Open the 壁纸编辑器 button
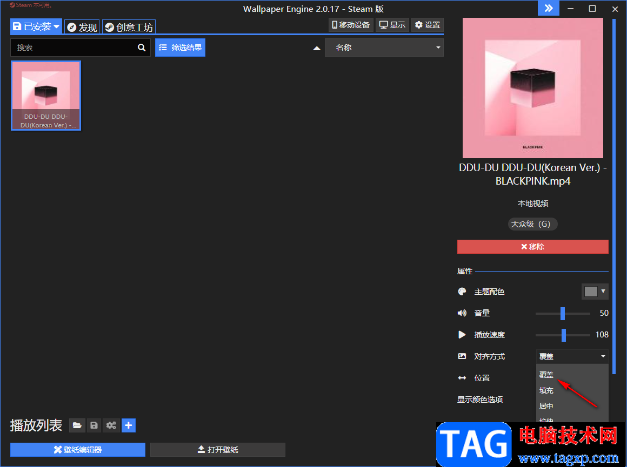Viewport: 627px width, 467px height. pos(78,450)
